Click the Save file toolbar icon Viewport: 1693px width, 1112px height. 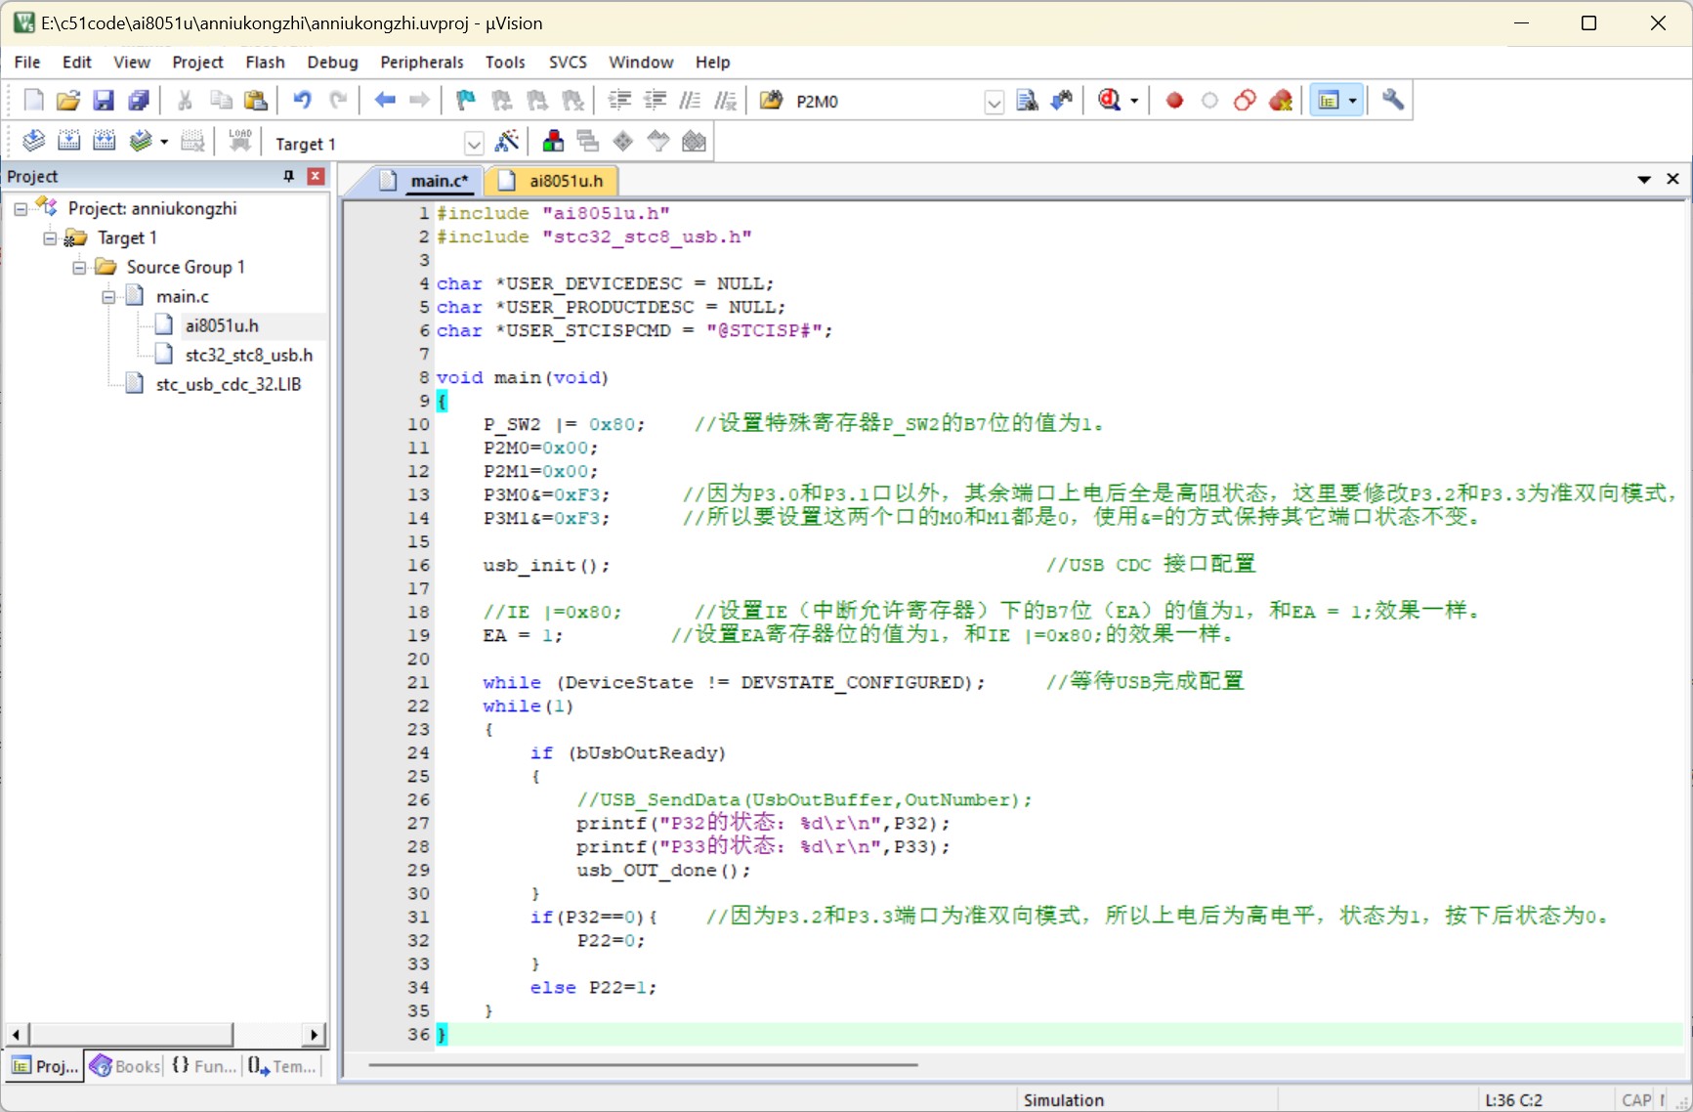[104, 101]
